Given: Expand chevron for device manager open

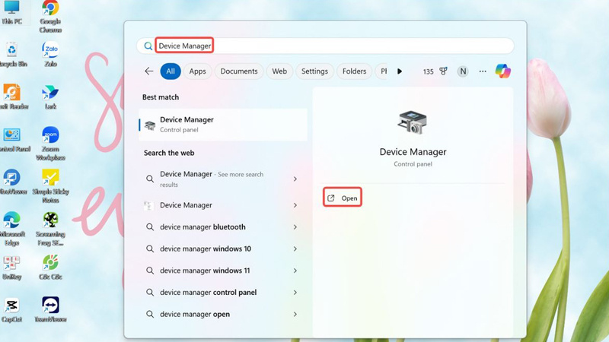Looking at the screenshot, I should click(x=295, y=314).
